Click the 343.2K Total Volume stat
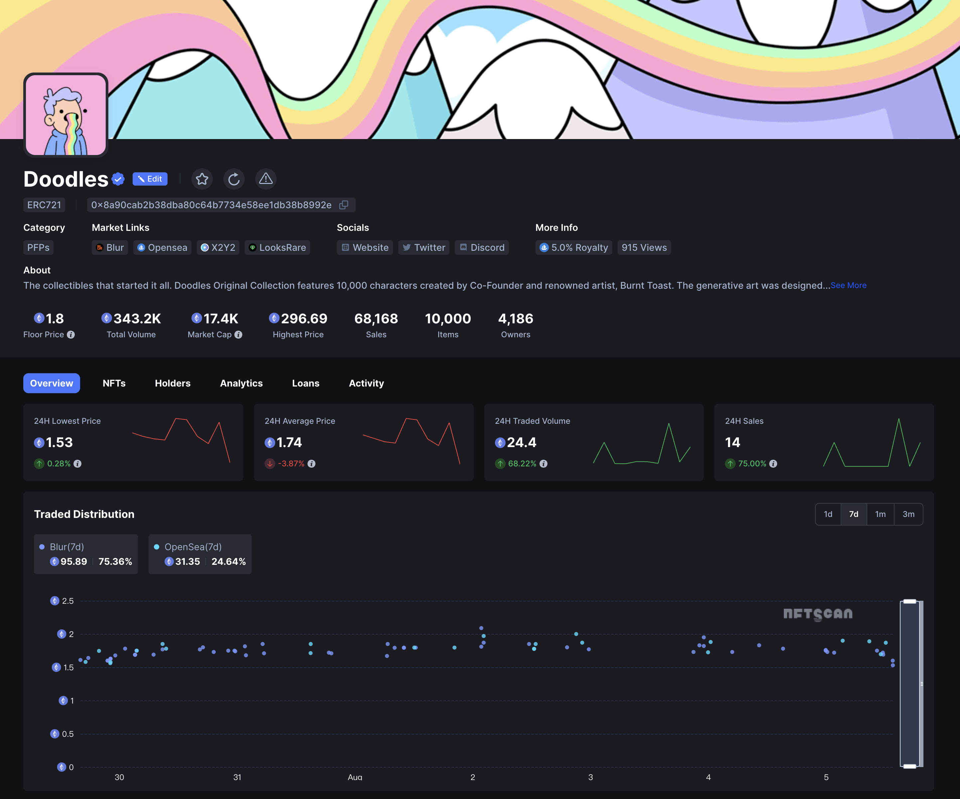Image resolution: width=960 pixels, height=799 pixels. [131, 325]
